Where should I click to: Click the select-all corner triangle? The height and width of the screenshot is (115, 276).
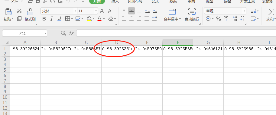point(7,43)
